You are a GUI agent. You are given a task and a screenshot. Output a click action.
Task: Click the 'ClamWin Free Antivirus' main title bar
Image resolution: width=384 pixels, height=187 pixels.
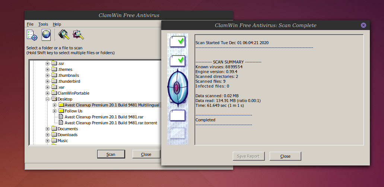129,15
